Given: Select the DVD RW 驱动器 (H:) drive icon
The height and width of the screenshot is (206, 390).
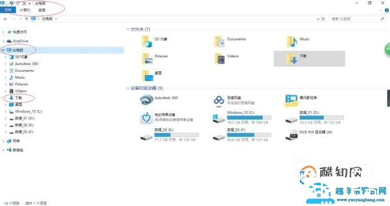Looking at the screenshot, I should pos(291,135).
